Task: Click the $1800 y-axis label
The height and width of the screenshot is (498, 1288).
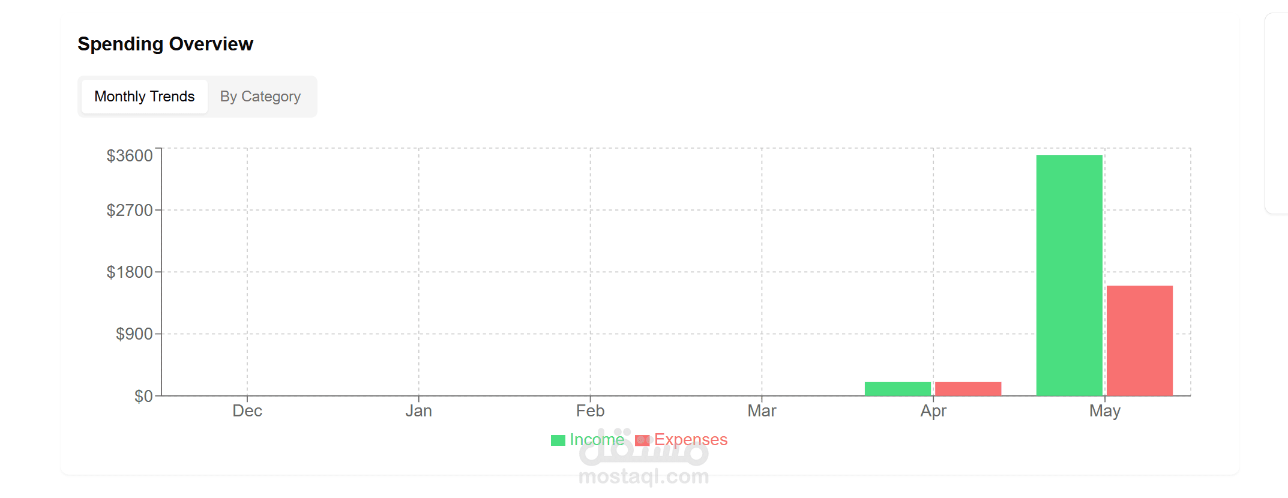Action: coord(130,272)
